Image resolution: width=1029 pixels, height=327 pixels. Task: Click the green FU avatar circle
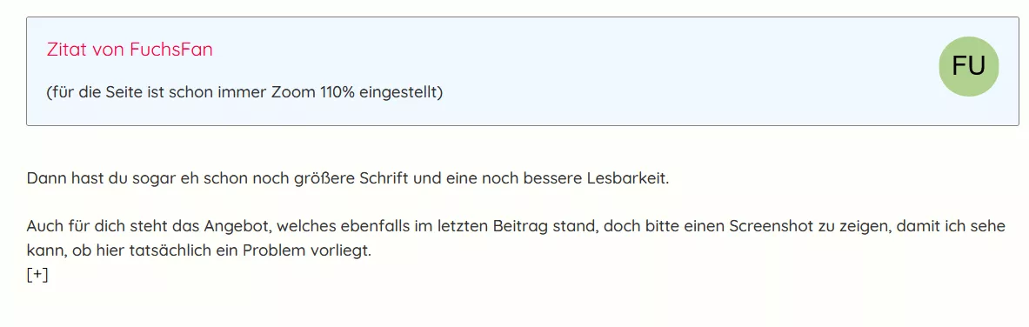(969, 67)
